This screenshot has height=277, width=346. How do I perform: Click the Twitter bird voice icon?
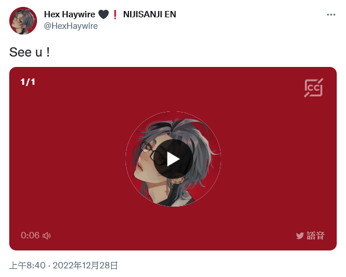tap(300, 235)
